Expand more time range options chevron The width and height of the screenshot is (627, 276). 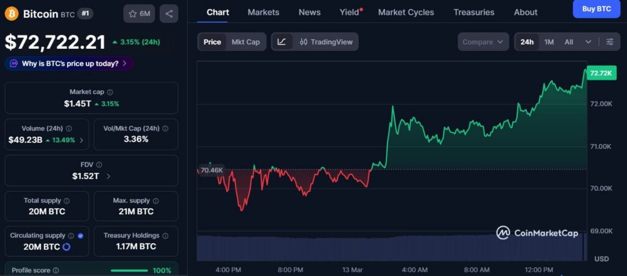tap(588, 42)
